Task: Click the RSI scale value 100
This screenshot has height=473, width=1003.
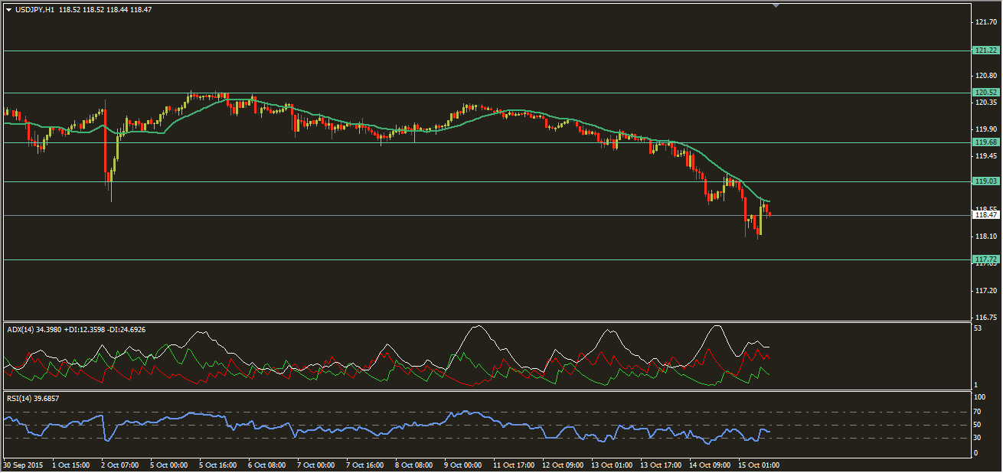Action: (x=978, y=397)
